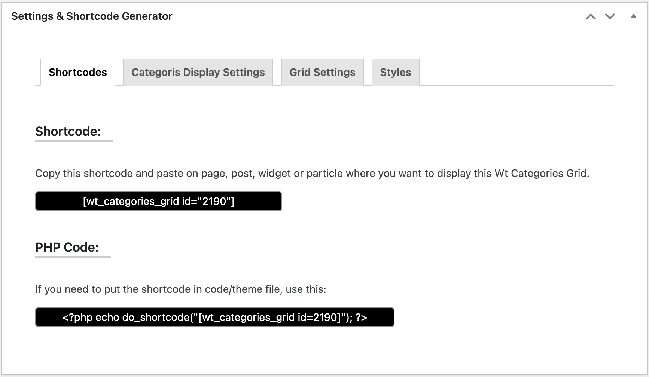
Task: Open the Categoris Display Settings tab
Action: [x=198, y=72]
